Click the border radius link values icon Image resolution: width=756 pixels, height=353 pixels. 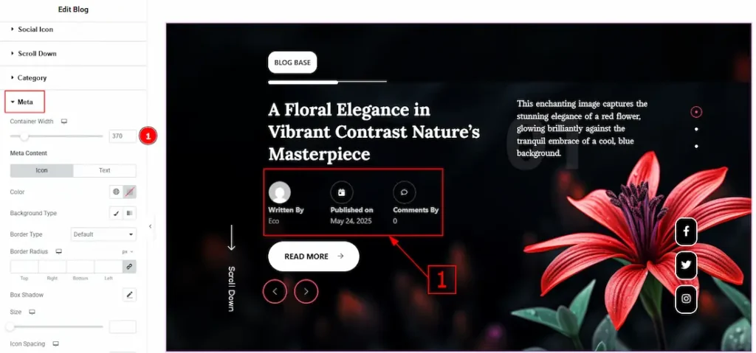coord(129,266)
